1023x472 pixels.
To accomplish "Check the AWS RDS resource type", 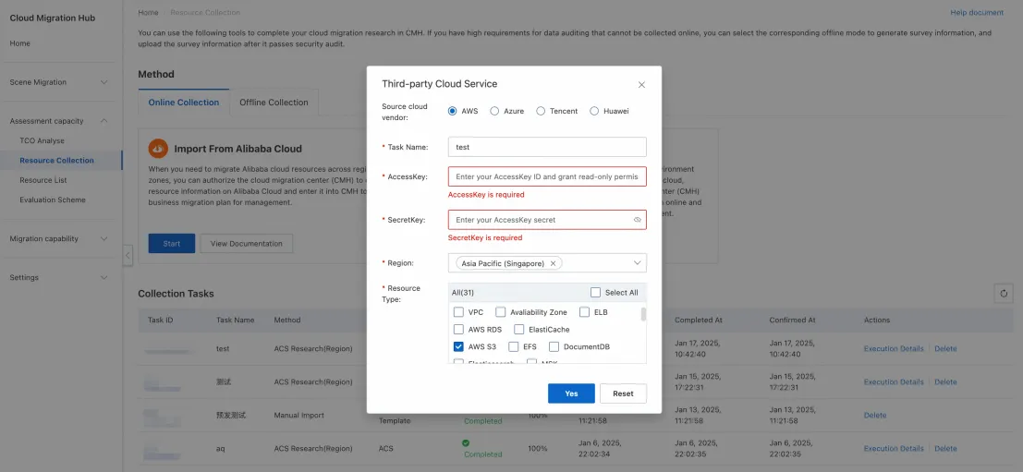I will [x=458, y=329].
